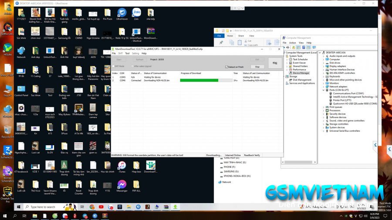Expand Network adapters node
Viewport: 392px width, 220px height.
323,87
